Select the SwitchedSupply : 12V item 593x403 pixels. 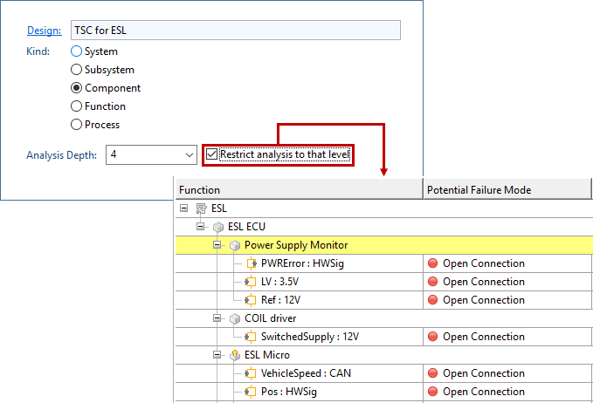coord(310,337)
